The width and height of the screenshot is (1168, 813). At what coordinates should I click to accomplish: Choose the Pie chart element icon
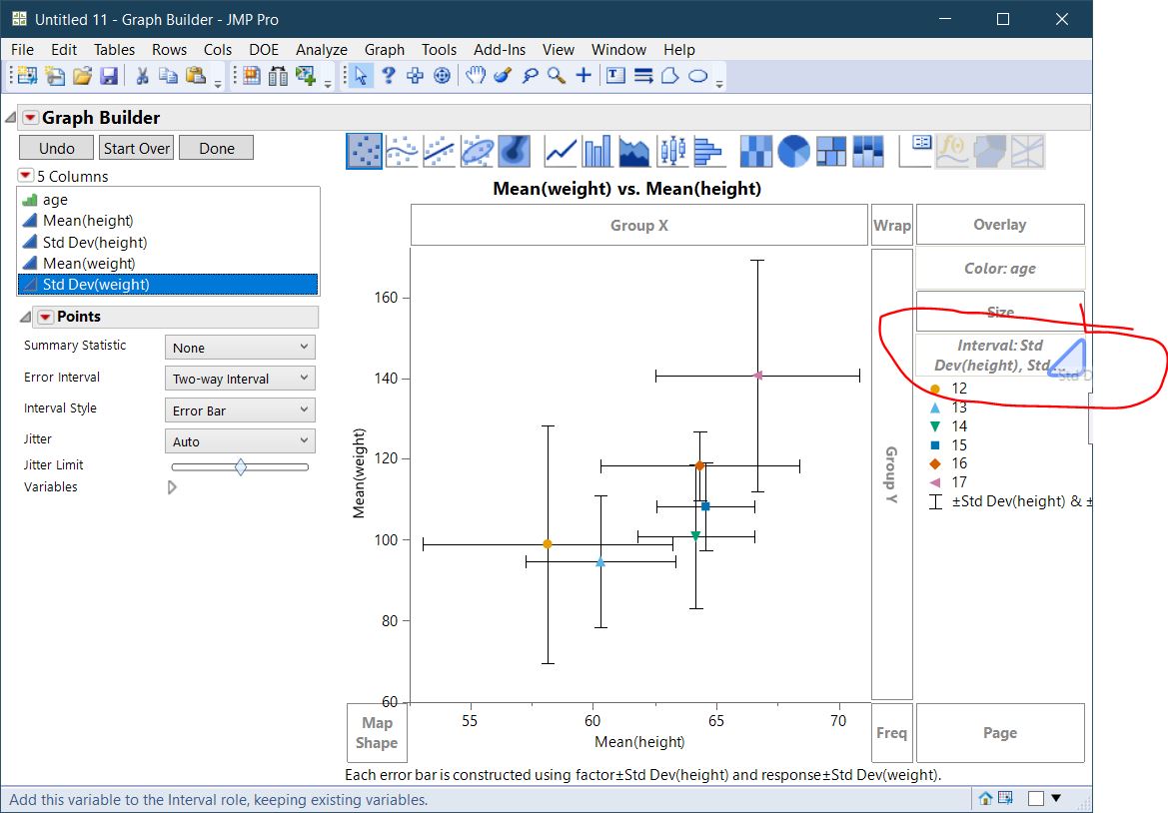click(x=794, y=152)
